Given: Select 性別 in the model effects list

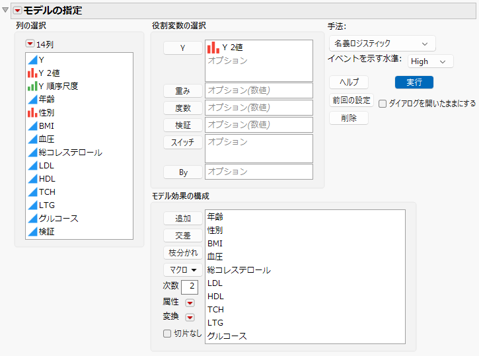Looking at the screenshot, I should [215, 231].
